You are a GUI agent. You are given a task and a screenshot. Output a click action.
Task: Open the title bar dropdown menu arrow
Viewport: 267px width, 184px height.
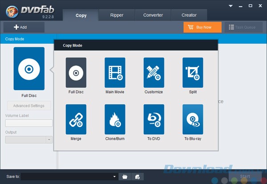[x=231, y=6]
